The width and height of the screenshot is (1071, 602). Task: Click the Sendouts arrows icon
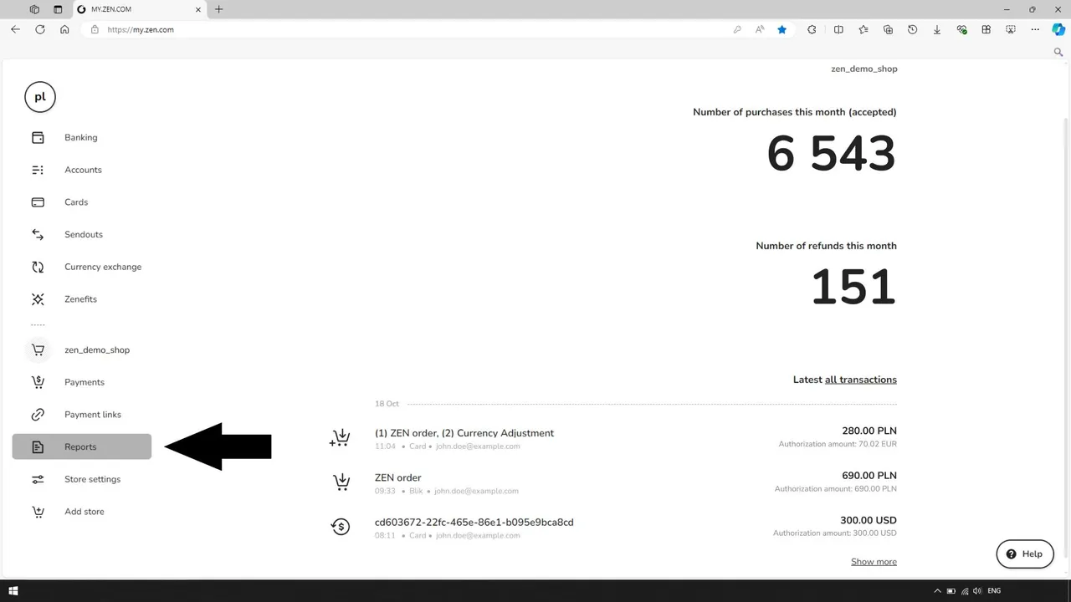coord(38,235)
